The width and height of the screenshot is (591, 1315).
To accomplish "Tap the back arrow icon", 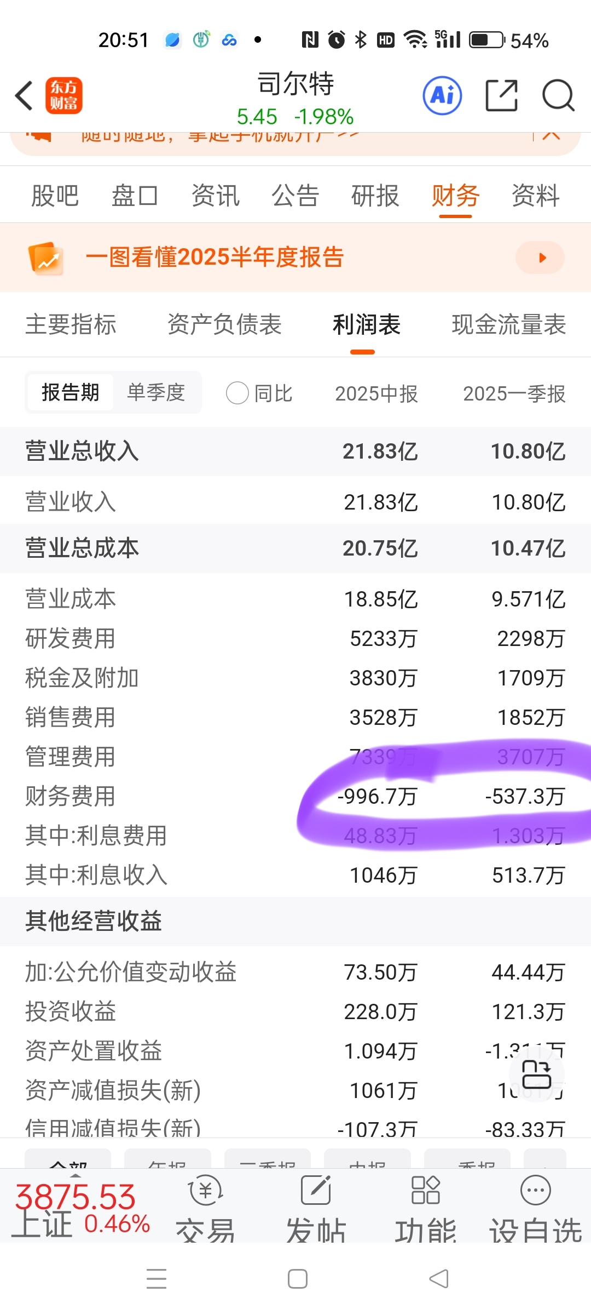I will (x=24, y=96).
